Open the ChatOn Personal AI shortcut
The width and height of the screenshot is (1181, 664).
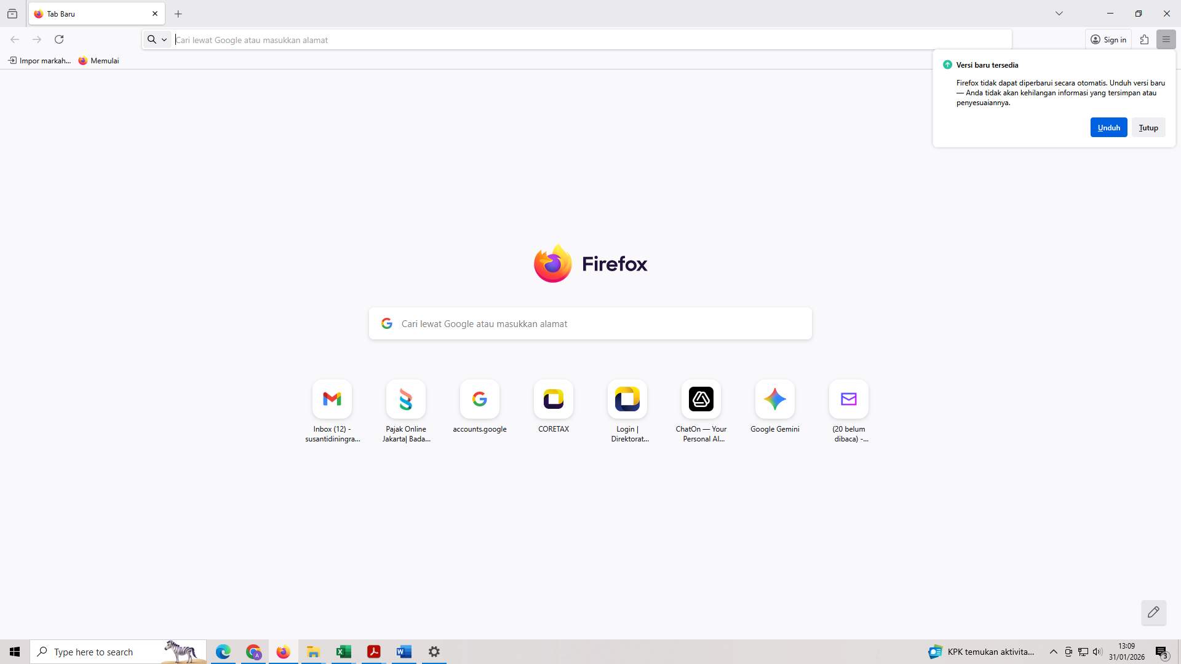[x=701, y=400]
